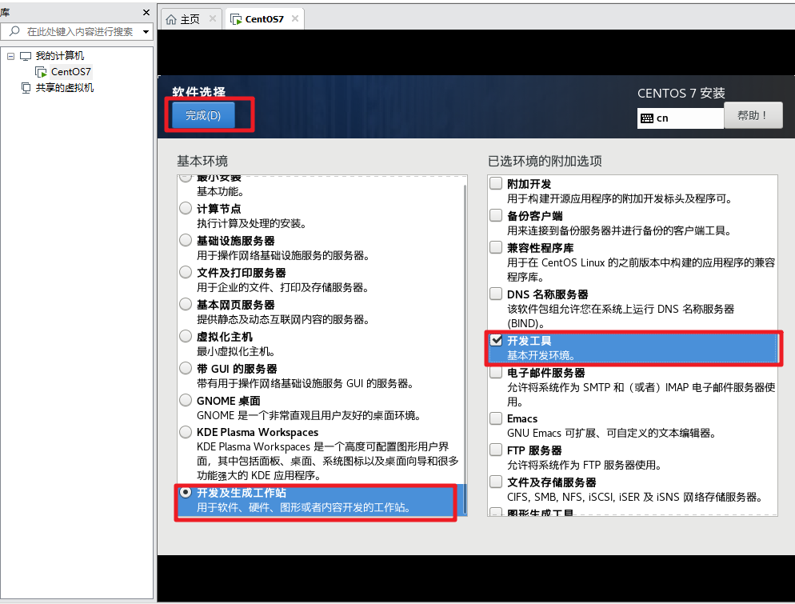Select the GNOME 桌面 radio button
Screen dimensions: 795x604
(186, 400)
